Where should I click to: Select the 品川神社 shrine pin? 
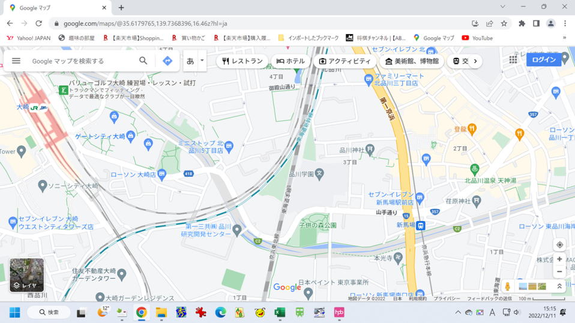point(370,149)
